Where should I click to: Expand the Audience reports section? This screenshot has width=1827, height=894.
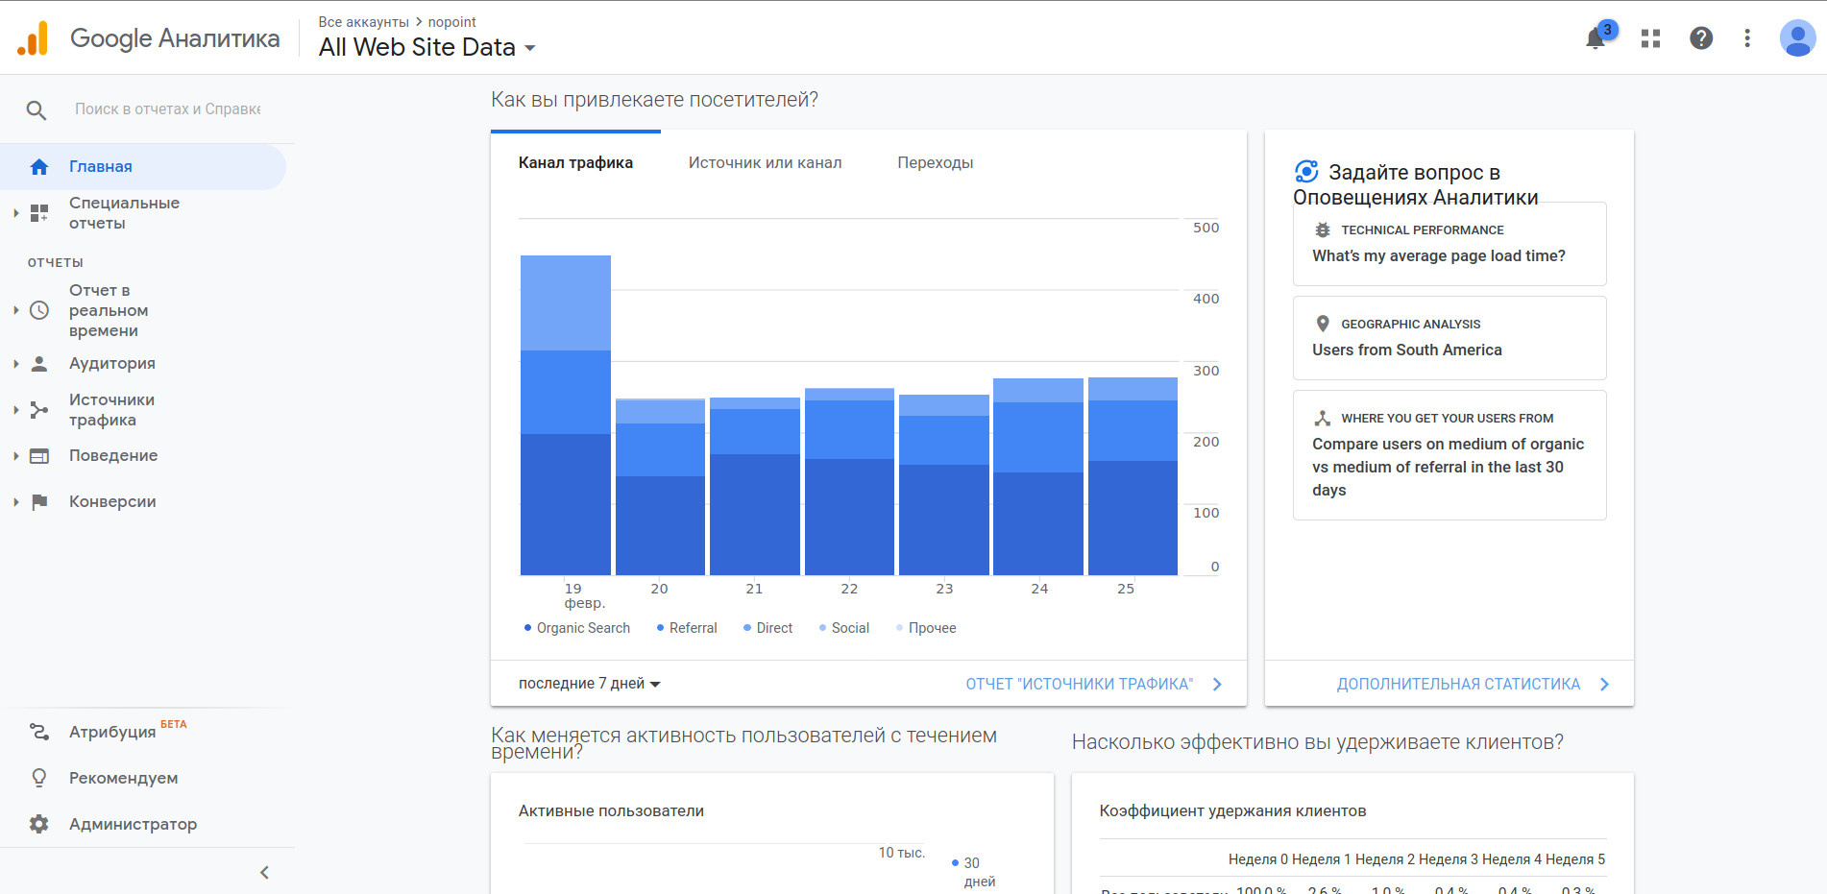111,364
